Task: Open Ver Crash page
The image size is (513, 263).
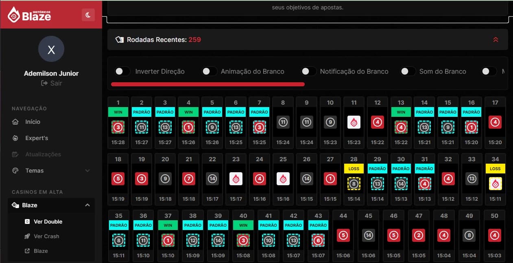Action: [46, 237]
